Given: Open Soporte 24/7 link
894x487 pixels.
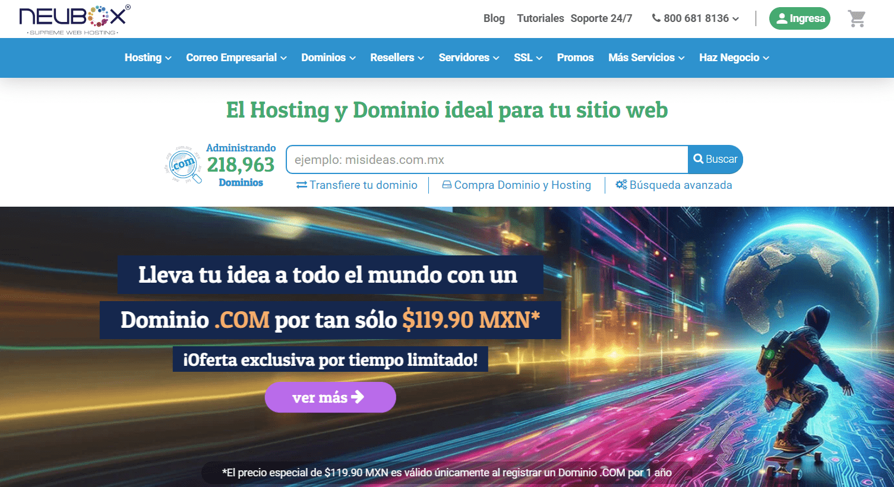Looking at the screenshot, I should [x=601, y=18].
